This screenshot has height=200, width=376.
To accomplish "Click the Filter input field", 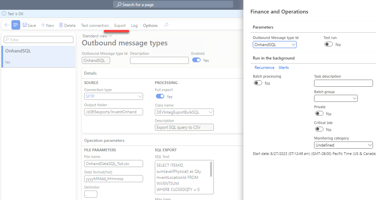I will pyautogui.click(x=39, y=40).
